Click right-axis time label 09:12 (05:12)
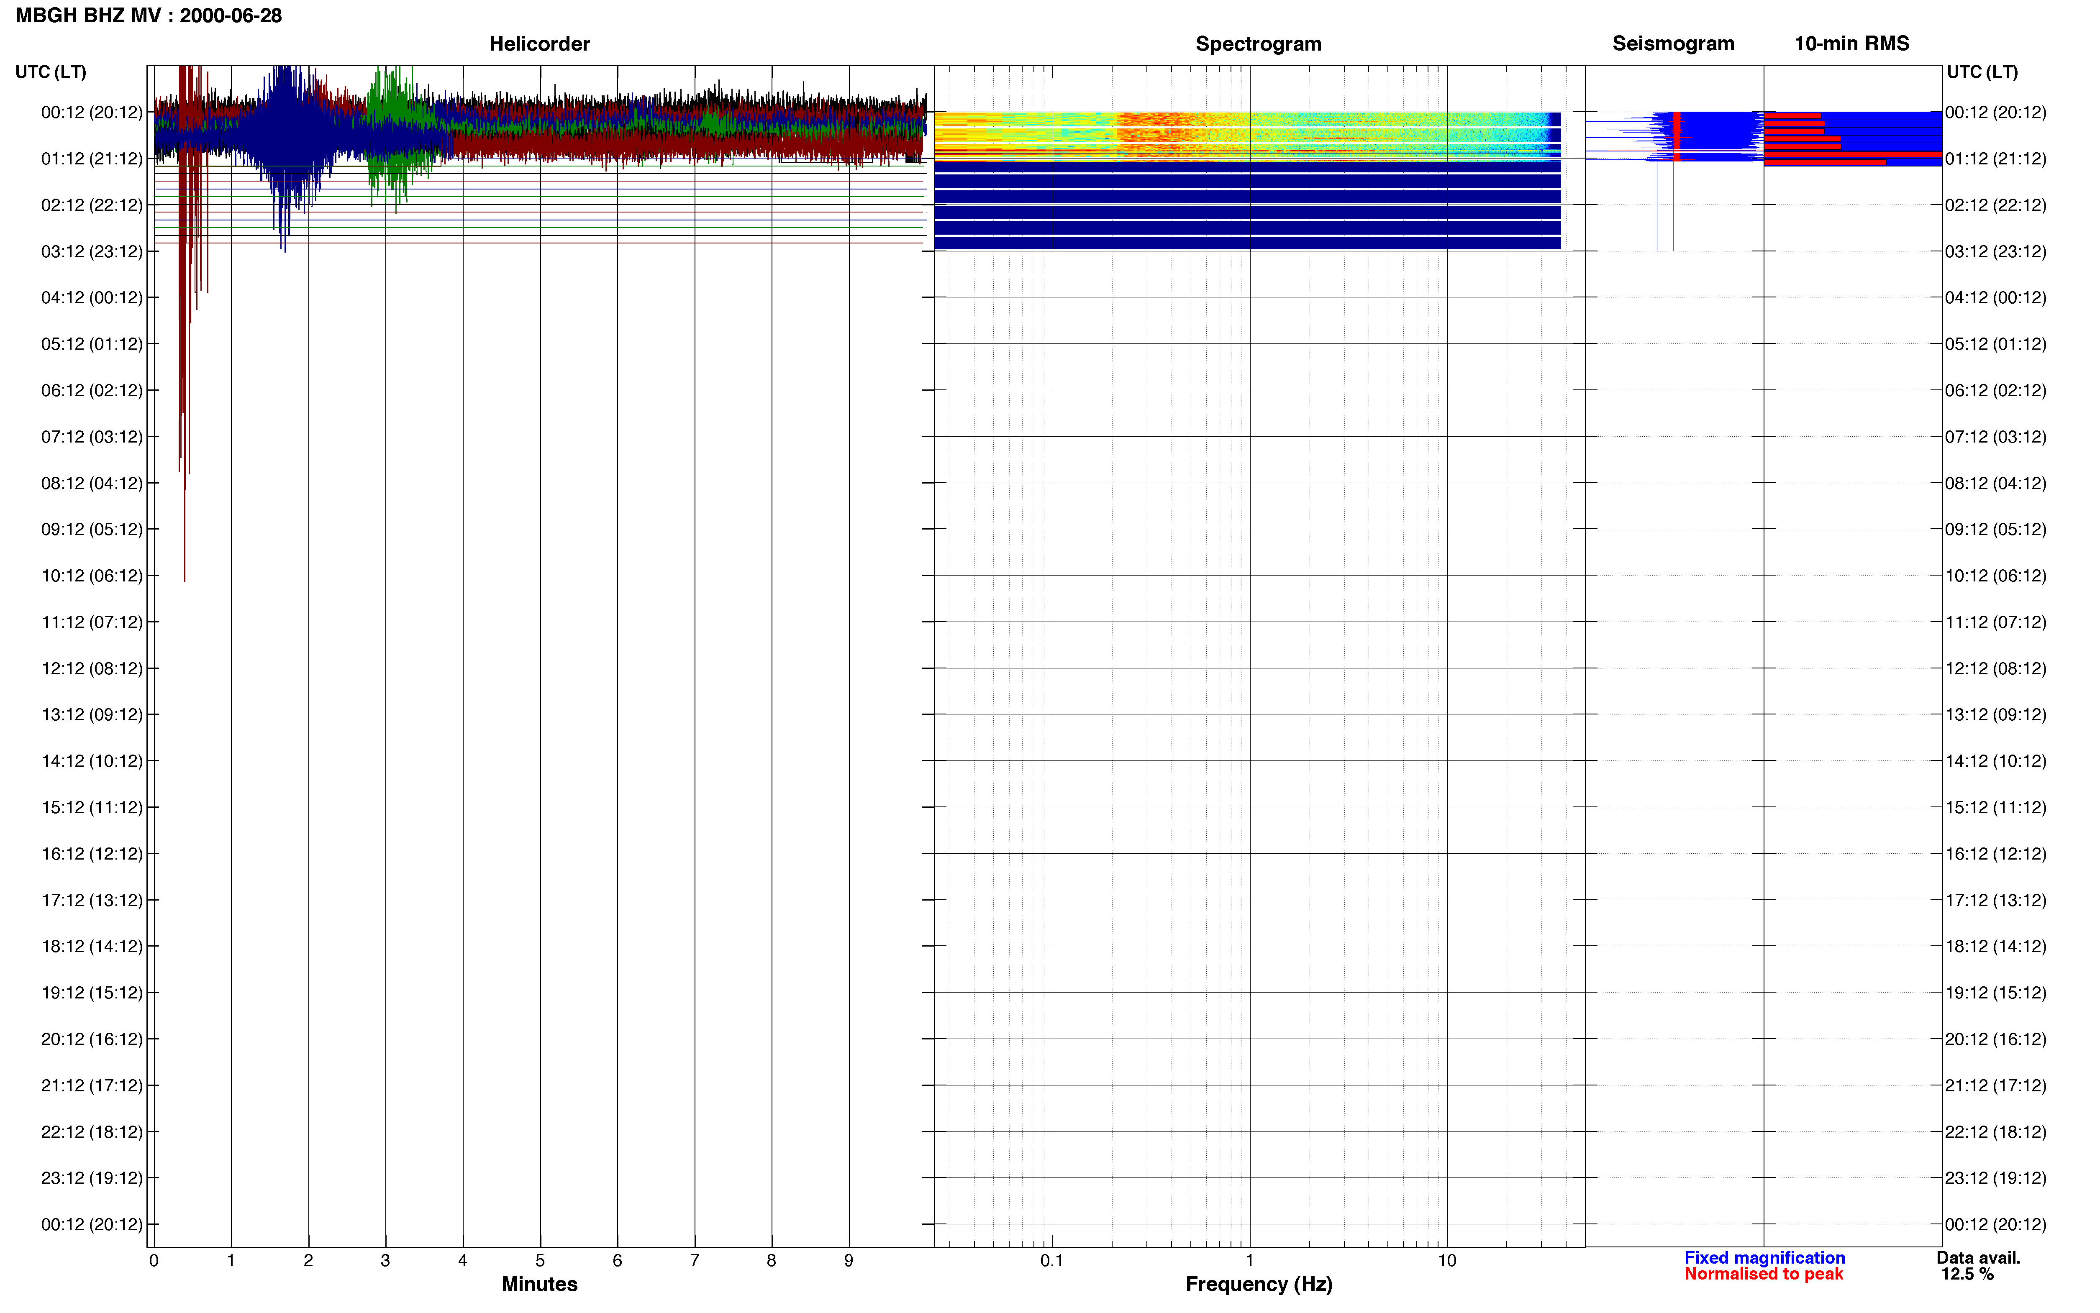The width and height of the screenshot is (2100, 1313). click(1996, 530)
